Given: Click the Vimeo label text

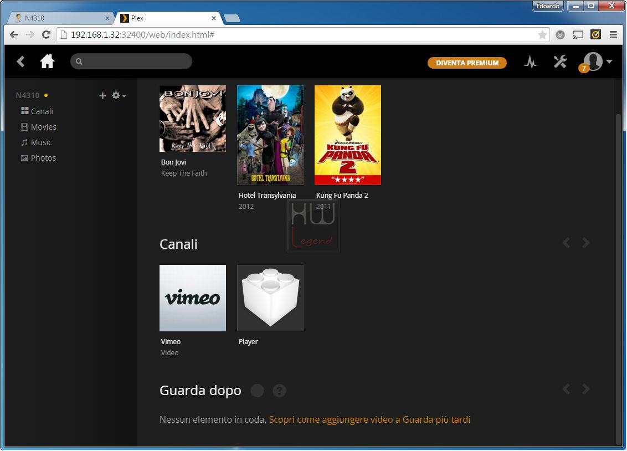Looking at the screenshot, I should (x=171, y=341).
